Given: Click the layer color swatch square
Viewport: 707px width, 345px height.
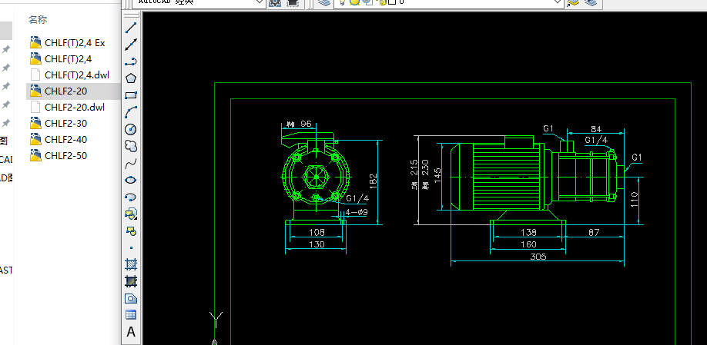Looking at the screenshot, I should click(391, 2).
